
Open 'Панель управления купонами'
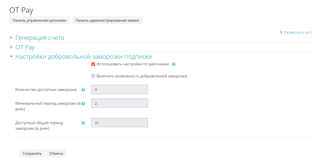point(39,20)
